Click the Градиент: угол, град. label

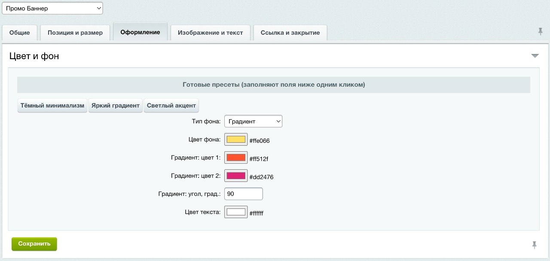(x=189, y=194)
